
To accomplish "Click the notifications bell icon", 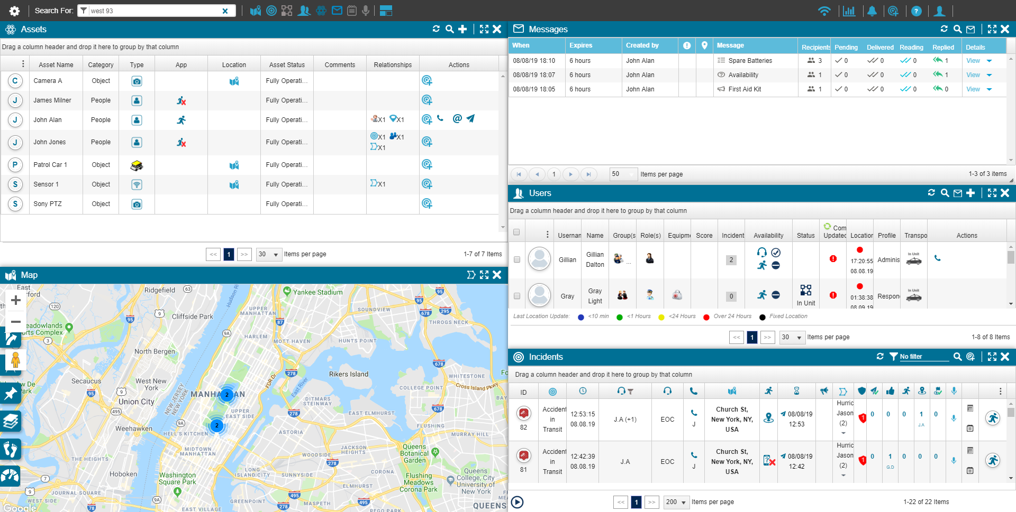I will (x=872, y=11).
